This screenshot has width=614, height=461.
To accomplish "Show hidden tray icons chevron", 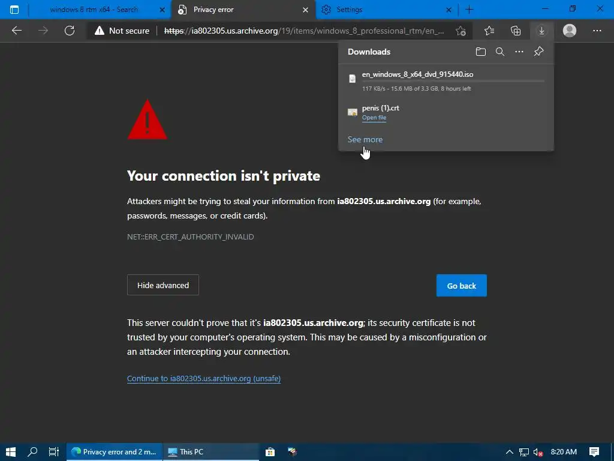I will click(510, 452).
